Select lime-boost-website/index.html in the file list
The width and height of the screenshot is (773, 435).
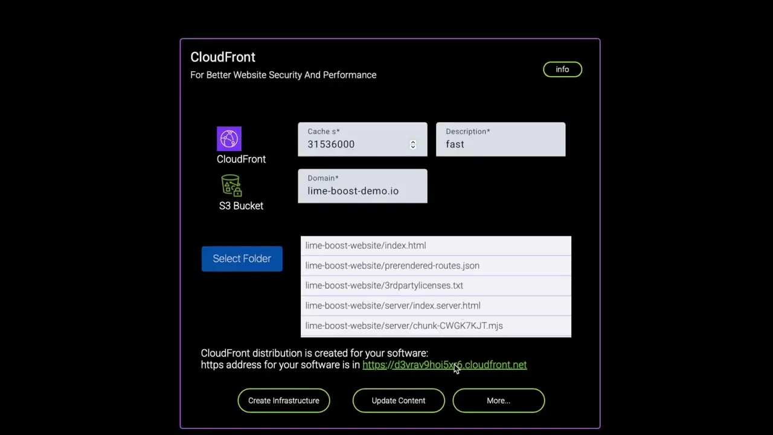pyautogui.click(x=435, y=246)
